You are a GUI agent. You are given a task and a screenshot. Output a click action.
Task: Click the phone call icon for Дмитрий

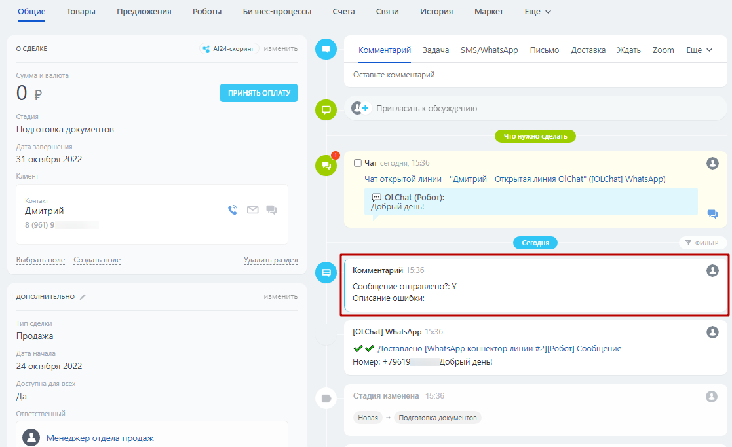tap(233, 210)
